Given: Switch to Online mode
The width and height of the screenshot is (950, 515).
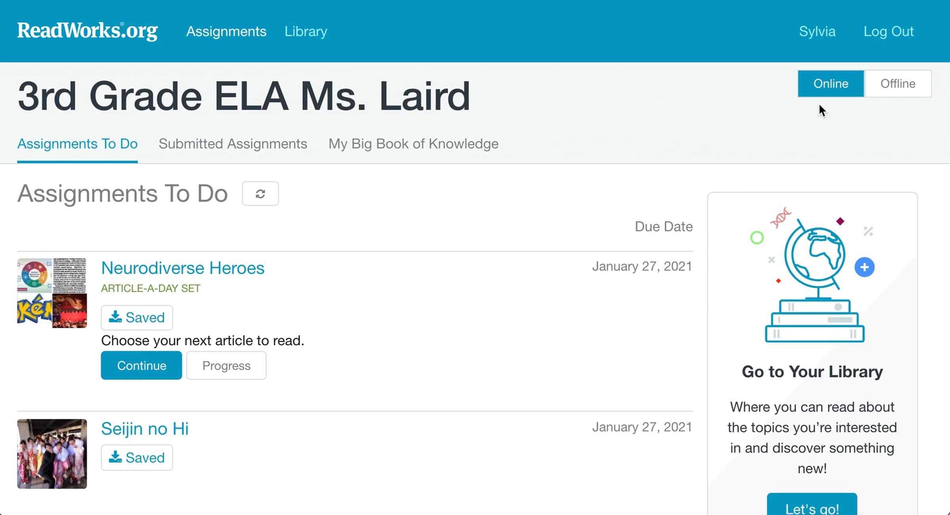Looking at the screenshot, I should pyautogui.click(x=831, y=84).
